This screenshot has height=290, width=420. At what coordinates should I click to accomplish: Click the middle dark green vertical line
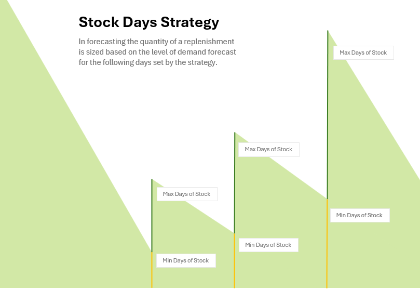pos(235,183)
